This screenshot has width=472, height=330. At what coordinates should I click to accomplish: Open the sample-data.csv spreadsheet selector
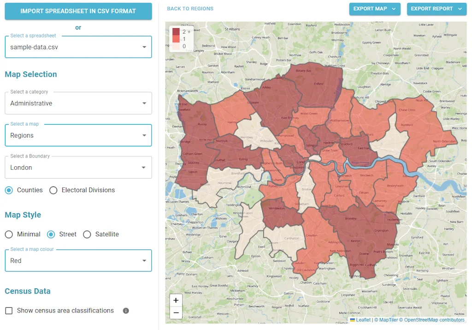coord(145,47)
